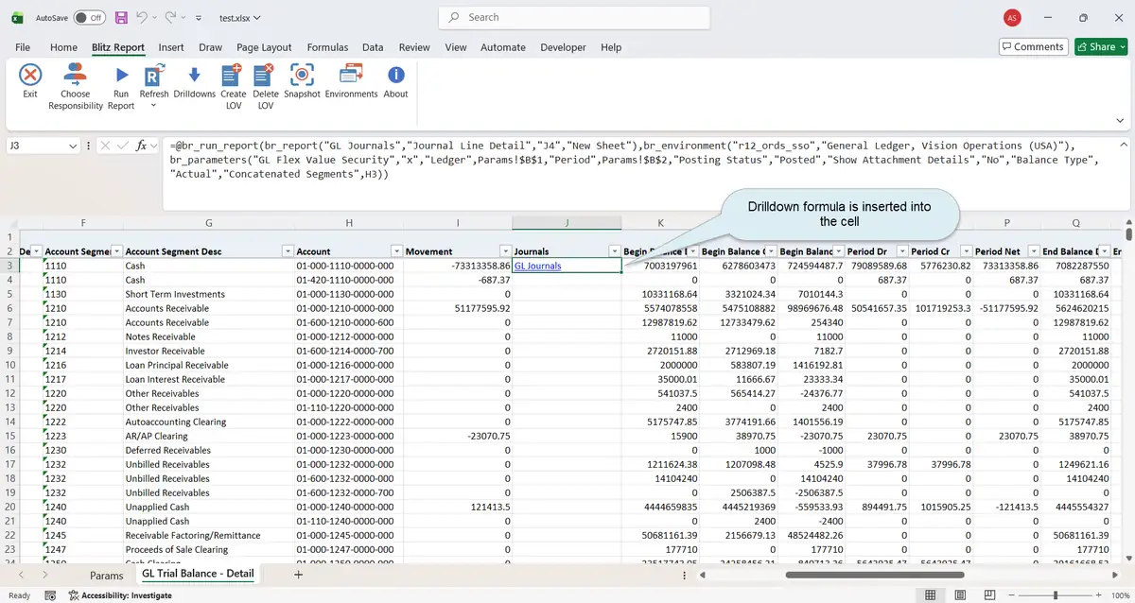
Task: Open the File menu tab
Action: tap(23, 47)
